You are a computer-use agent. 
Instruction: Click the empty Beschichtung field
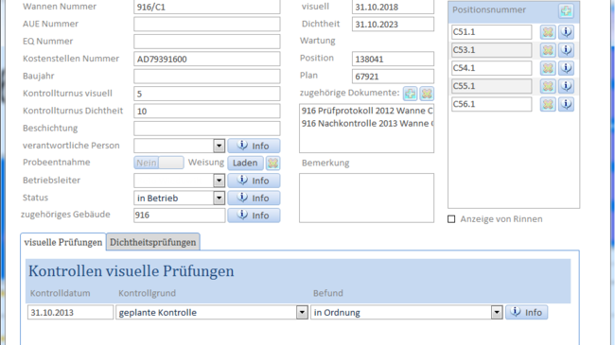(x=206, y=129)
